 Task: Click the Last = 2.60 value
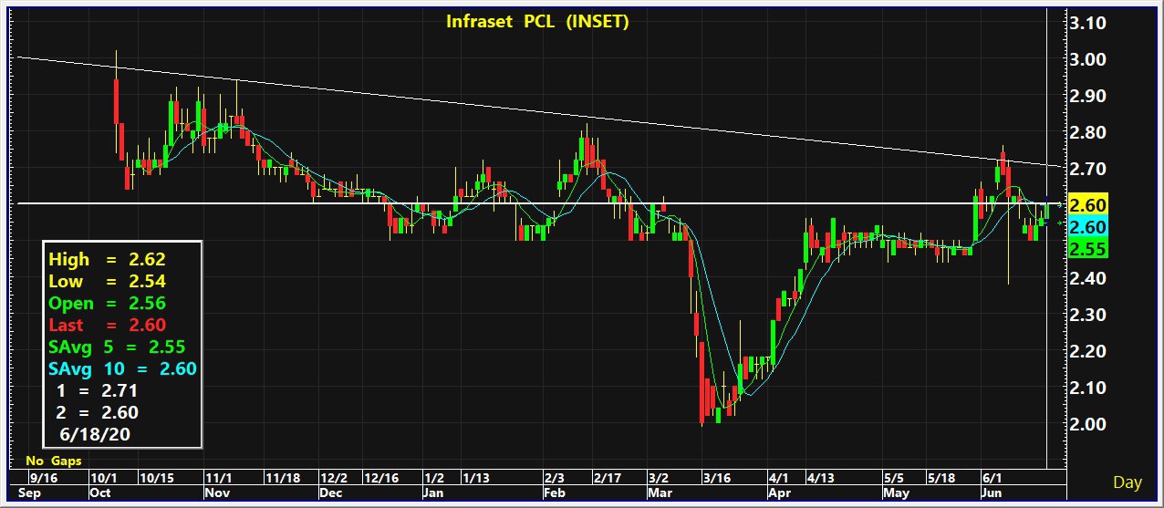tap(107, 326)
